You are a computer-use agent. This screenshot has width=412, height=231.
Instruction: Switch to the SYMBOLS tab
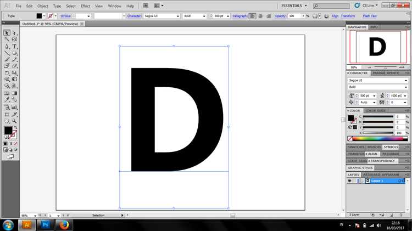point(391,147)
